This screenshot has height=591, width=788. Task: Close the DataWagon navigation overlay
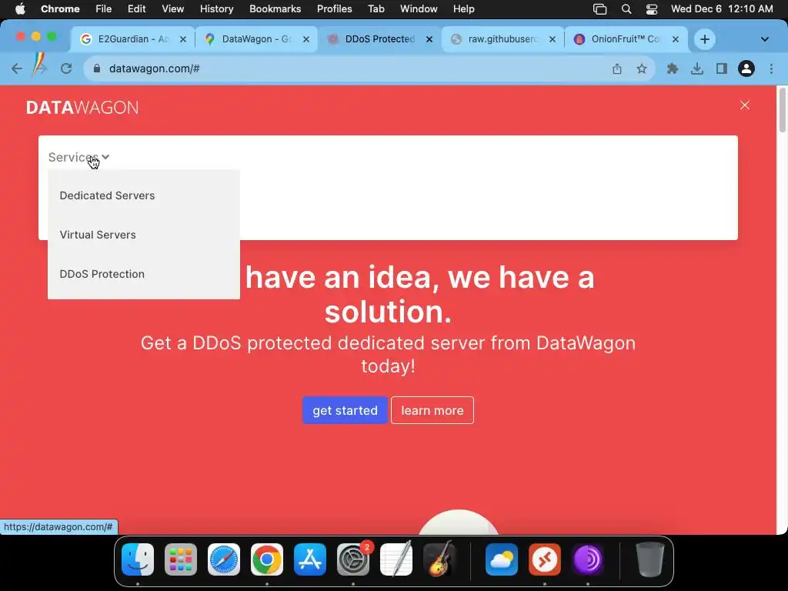click(745, 105)
